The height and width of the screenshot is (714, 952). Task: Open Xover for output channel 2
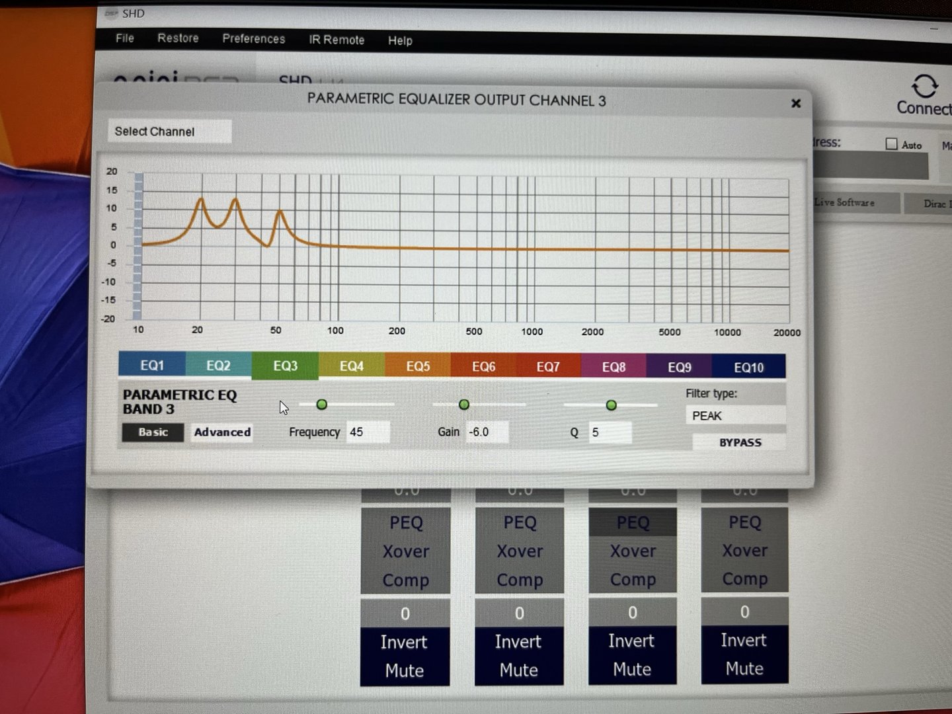tap(520, 551)
